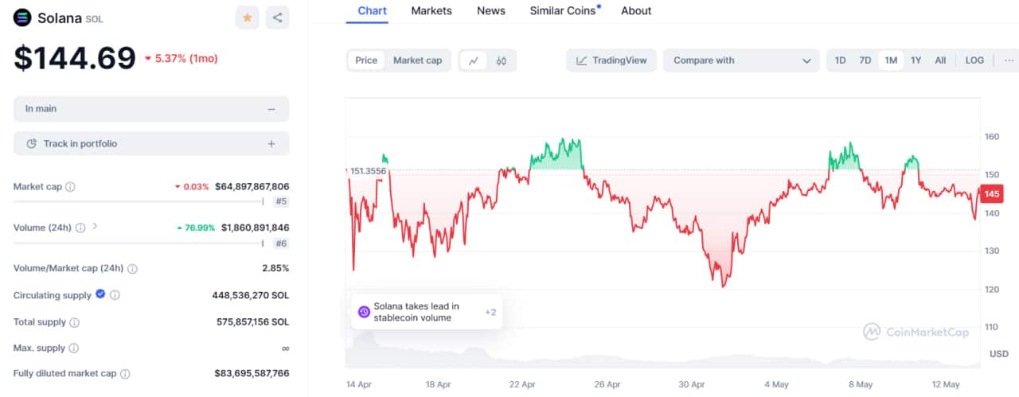Expand Track in portfolio with plus
Screen dimensions: 1019x397
point(271,144)
